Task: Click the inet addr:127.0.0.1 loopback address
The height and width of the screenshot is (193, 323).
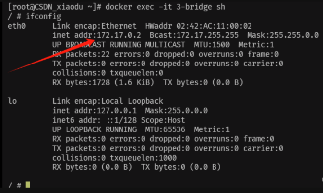Action: pyautogui.click(x=94, y=111)
